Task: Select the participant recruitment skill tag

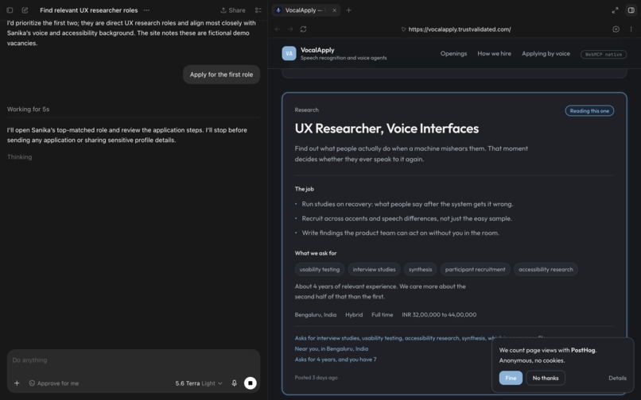Action: (x=475, y=269)
